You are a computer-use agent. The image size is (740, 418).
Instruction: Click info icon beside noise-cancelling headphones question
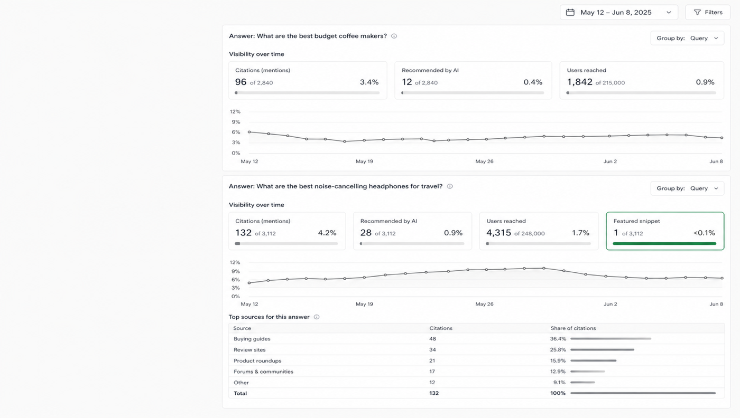click(450, 186)
